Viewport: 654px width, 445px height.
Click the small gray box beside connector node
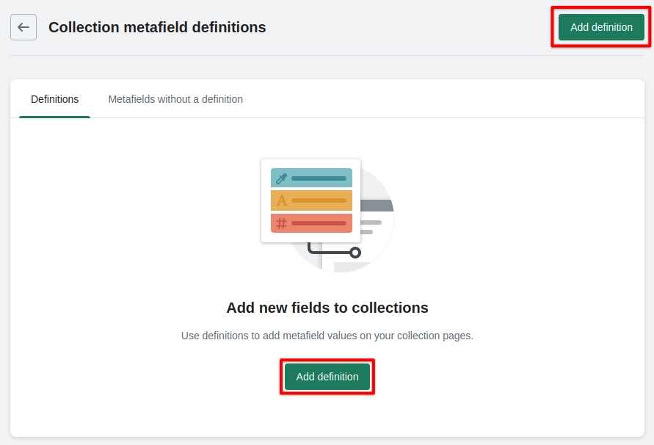tap(349, 267)
